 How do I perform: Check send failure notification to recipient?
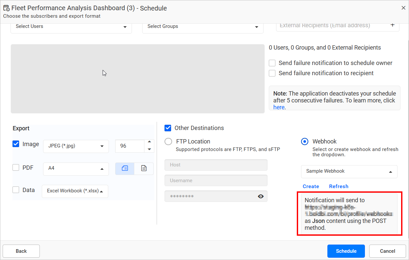tap(272, 73)
